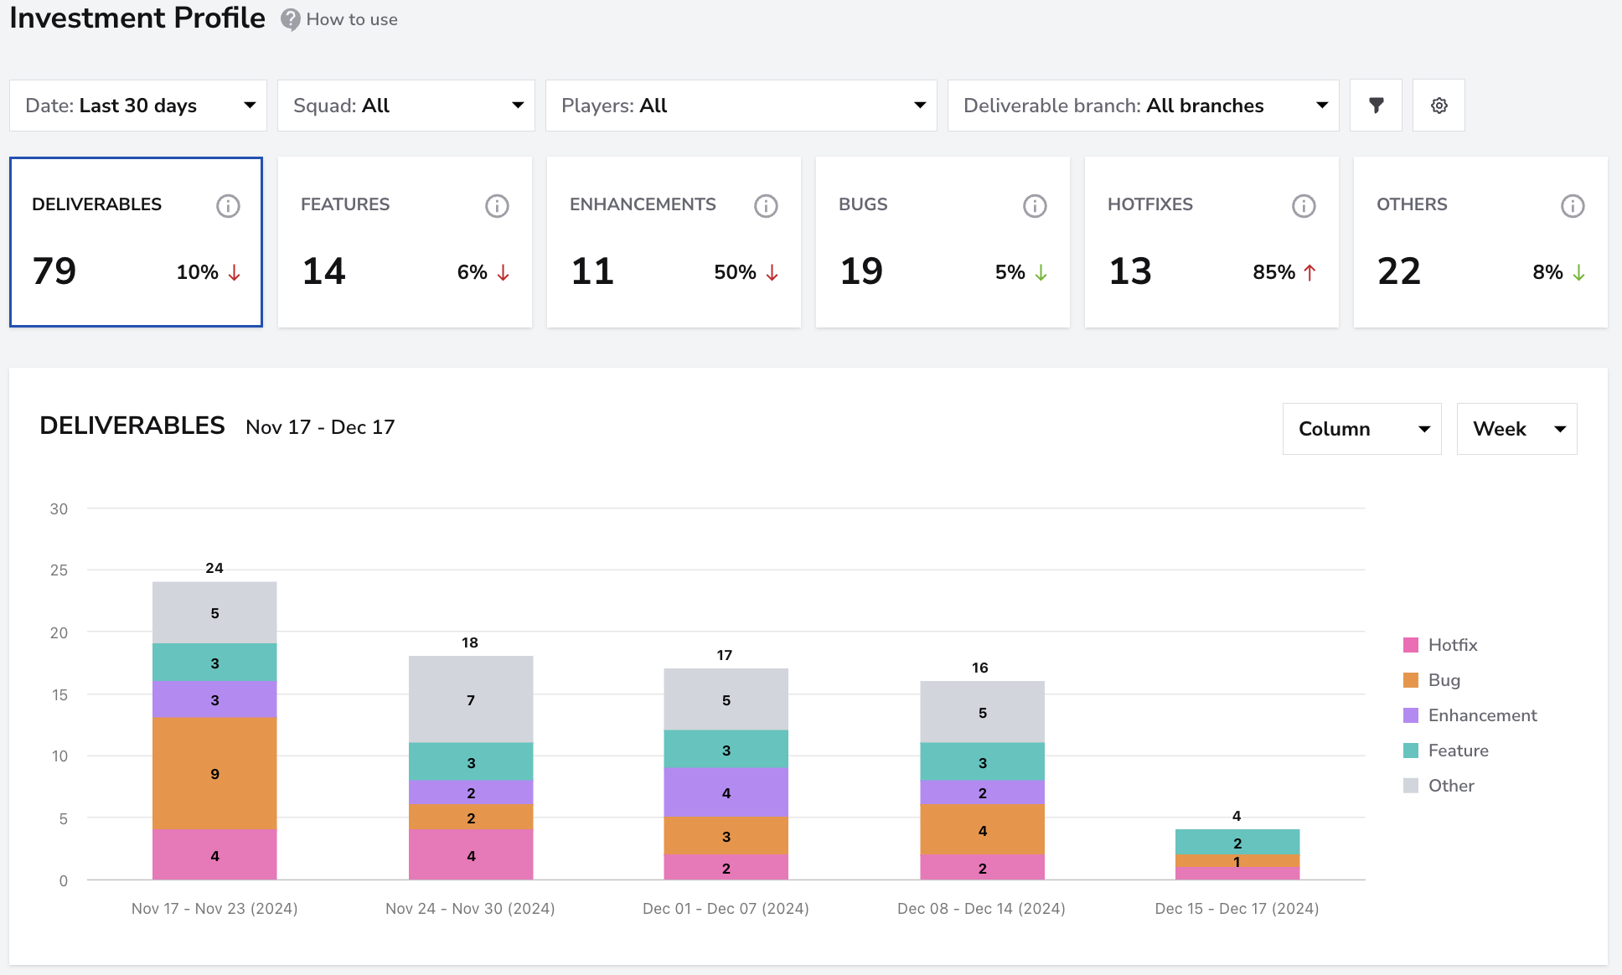Show info for the Others card

1573,205
